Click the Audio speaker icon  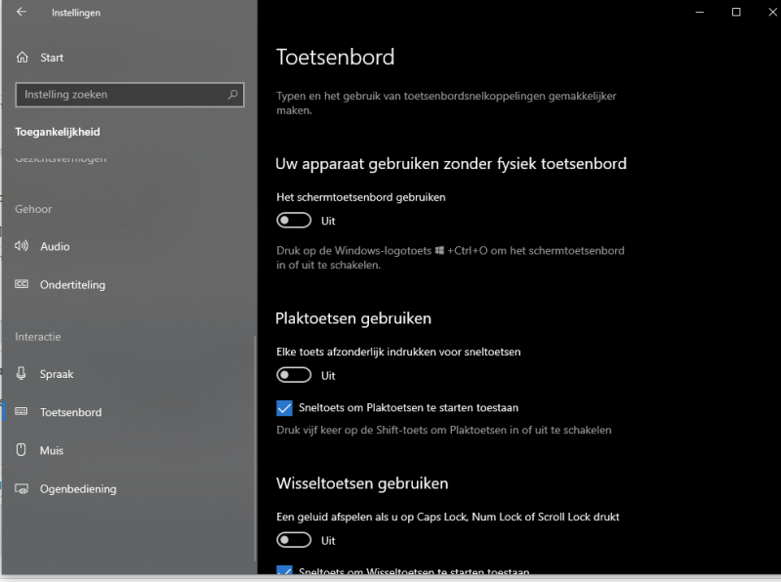click(x=21, y=246)
